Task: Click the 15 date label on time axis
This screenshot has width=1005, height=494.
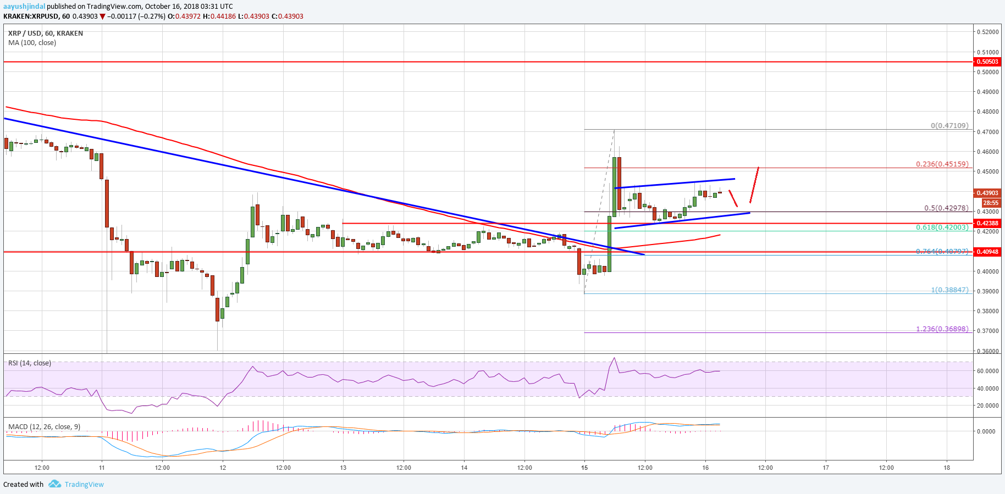Action: click(x=584, y=468)
